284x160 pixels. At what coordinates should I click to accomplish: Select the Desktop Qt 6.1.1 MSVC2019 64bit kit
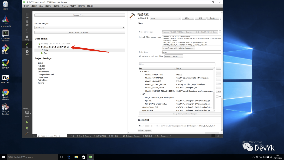point(55,44)
